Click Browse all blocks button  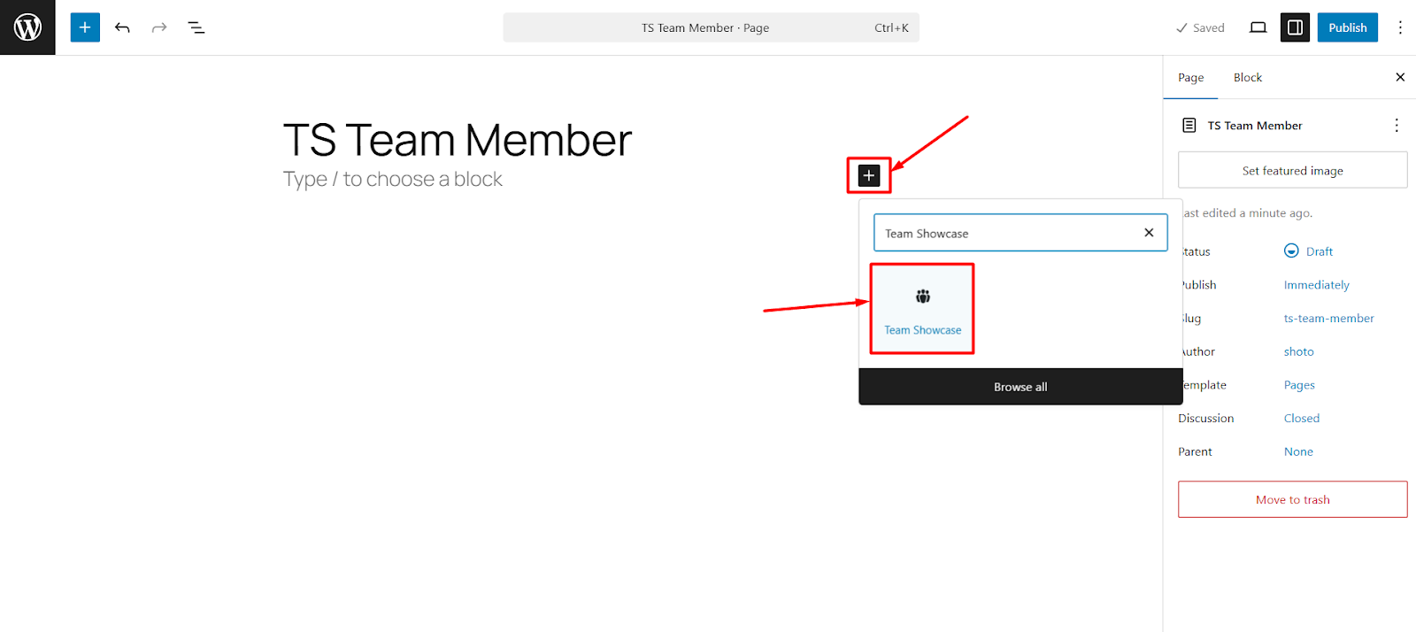pyautogui.click(x=1020, y=387)
